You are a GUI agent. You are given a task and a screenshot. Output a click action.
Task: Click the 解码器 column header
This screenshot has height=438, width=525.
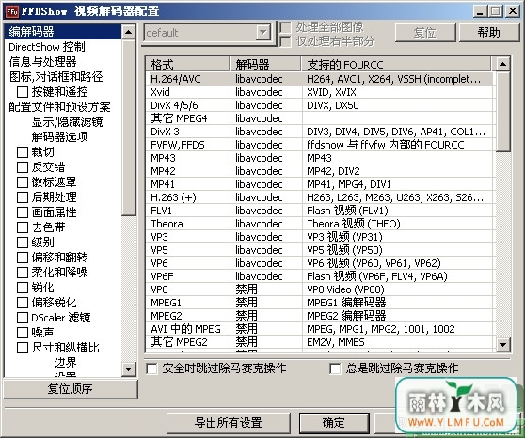click(x=265, y=64)
